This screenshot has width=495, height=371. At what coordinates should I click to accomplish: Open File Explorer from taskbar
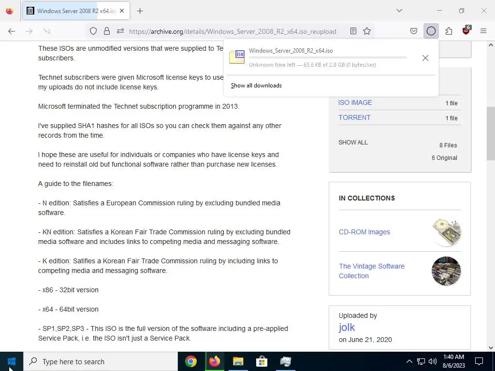coord(238,361)
